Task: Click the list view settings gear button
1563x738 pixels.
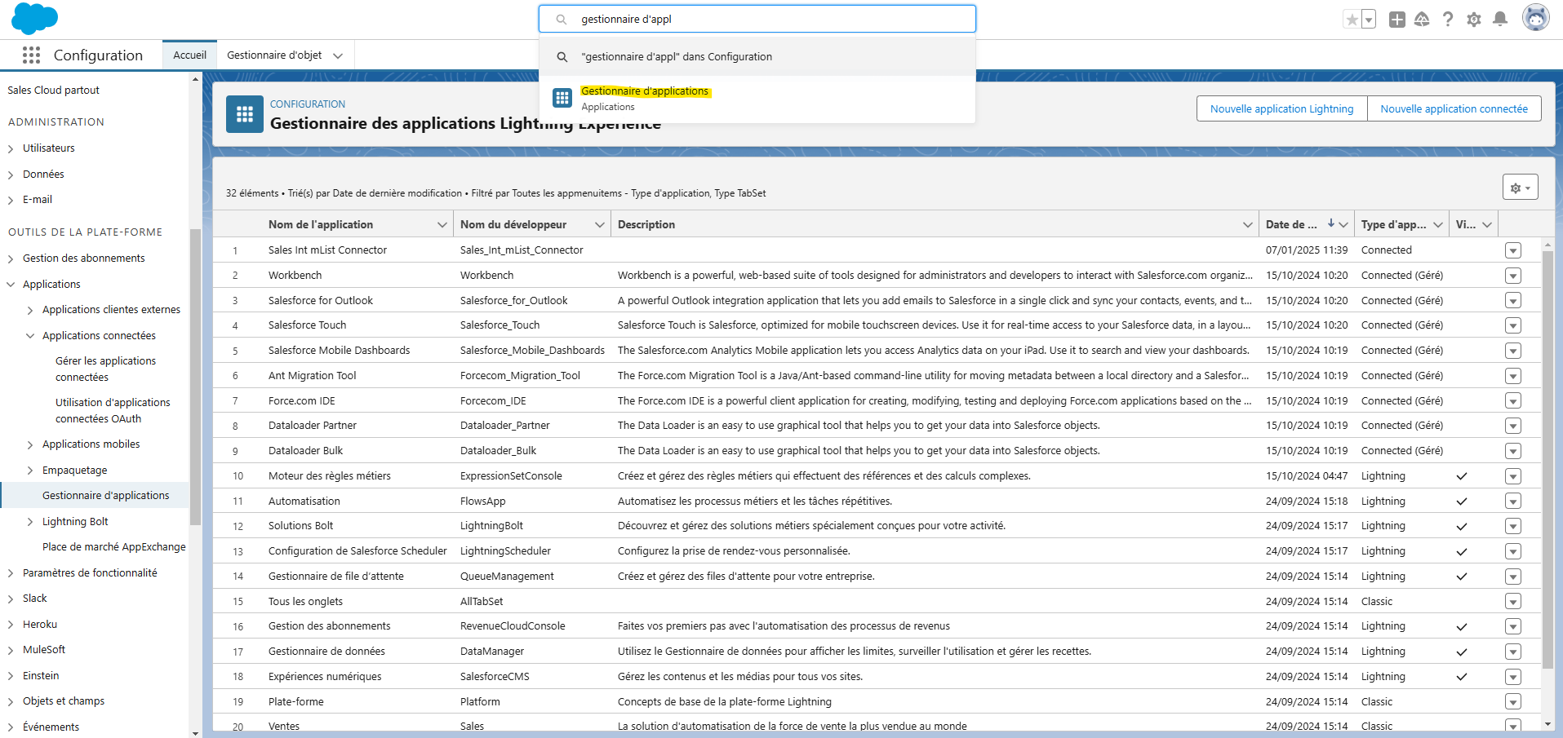Action: click(1520, 188)
